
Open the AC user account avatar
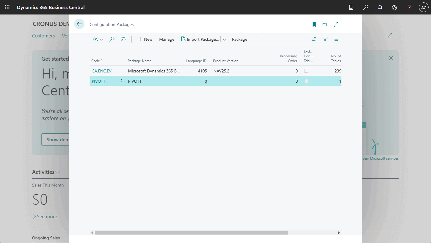pyautogui.click(x=423, y=7)
